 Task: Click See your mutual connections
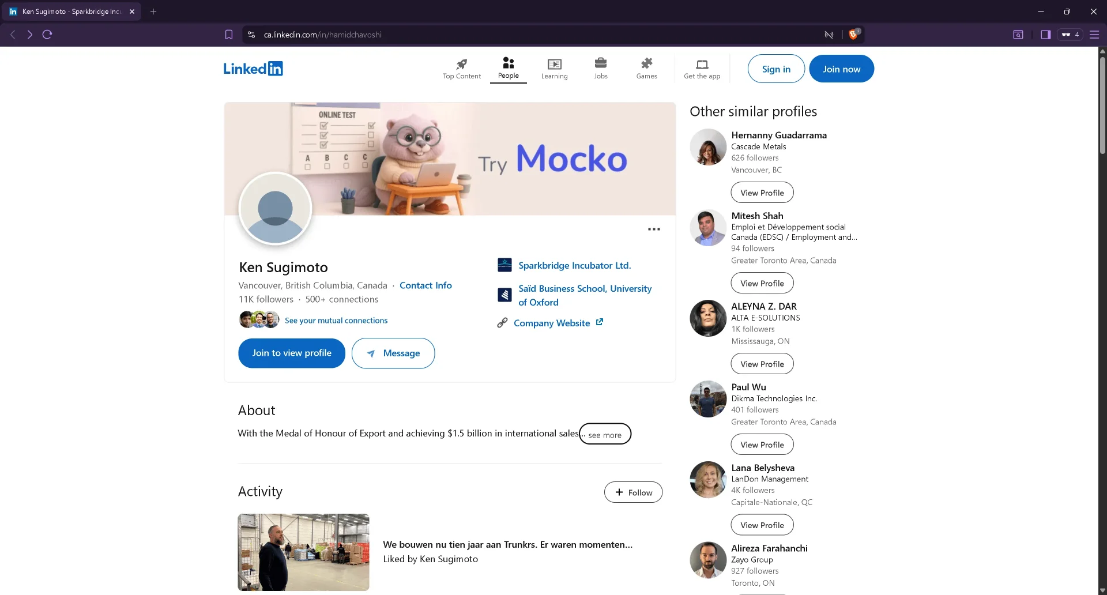336,321
